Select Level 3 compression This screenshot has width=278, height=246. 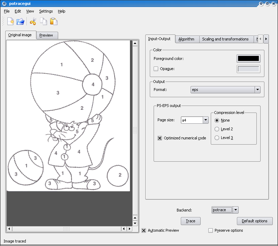coord(217,138)
